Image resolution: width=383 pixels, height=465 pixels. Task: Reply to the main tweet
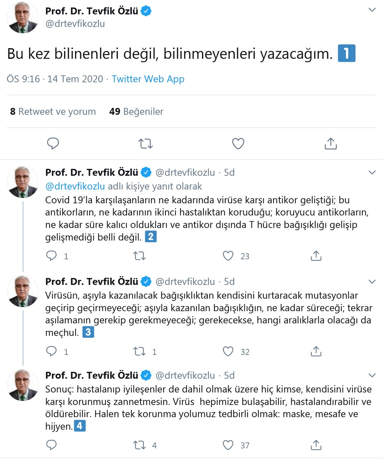53,144
